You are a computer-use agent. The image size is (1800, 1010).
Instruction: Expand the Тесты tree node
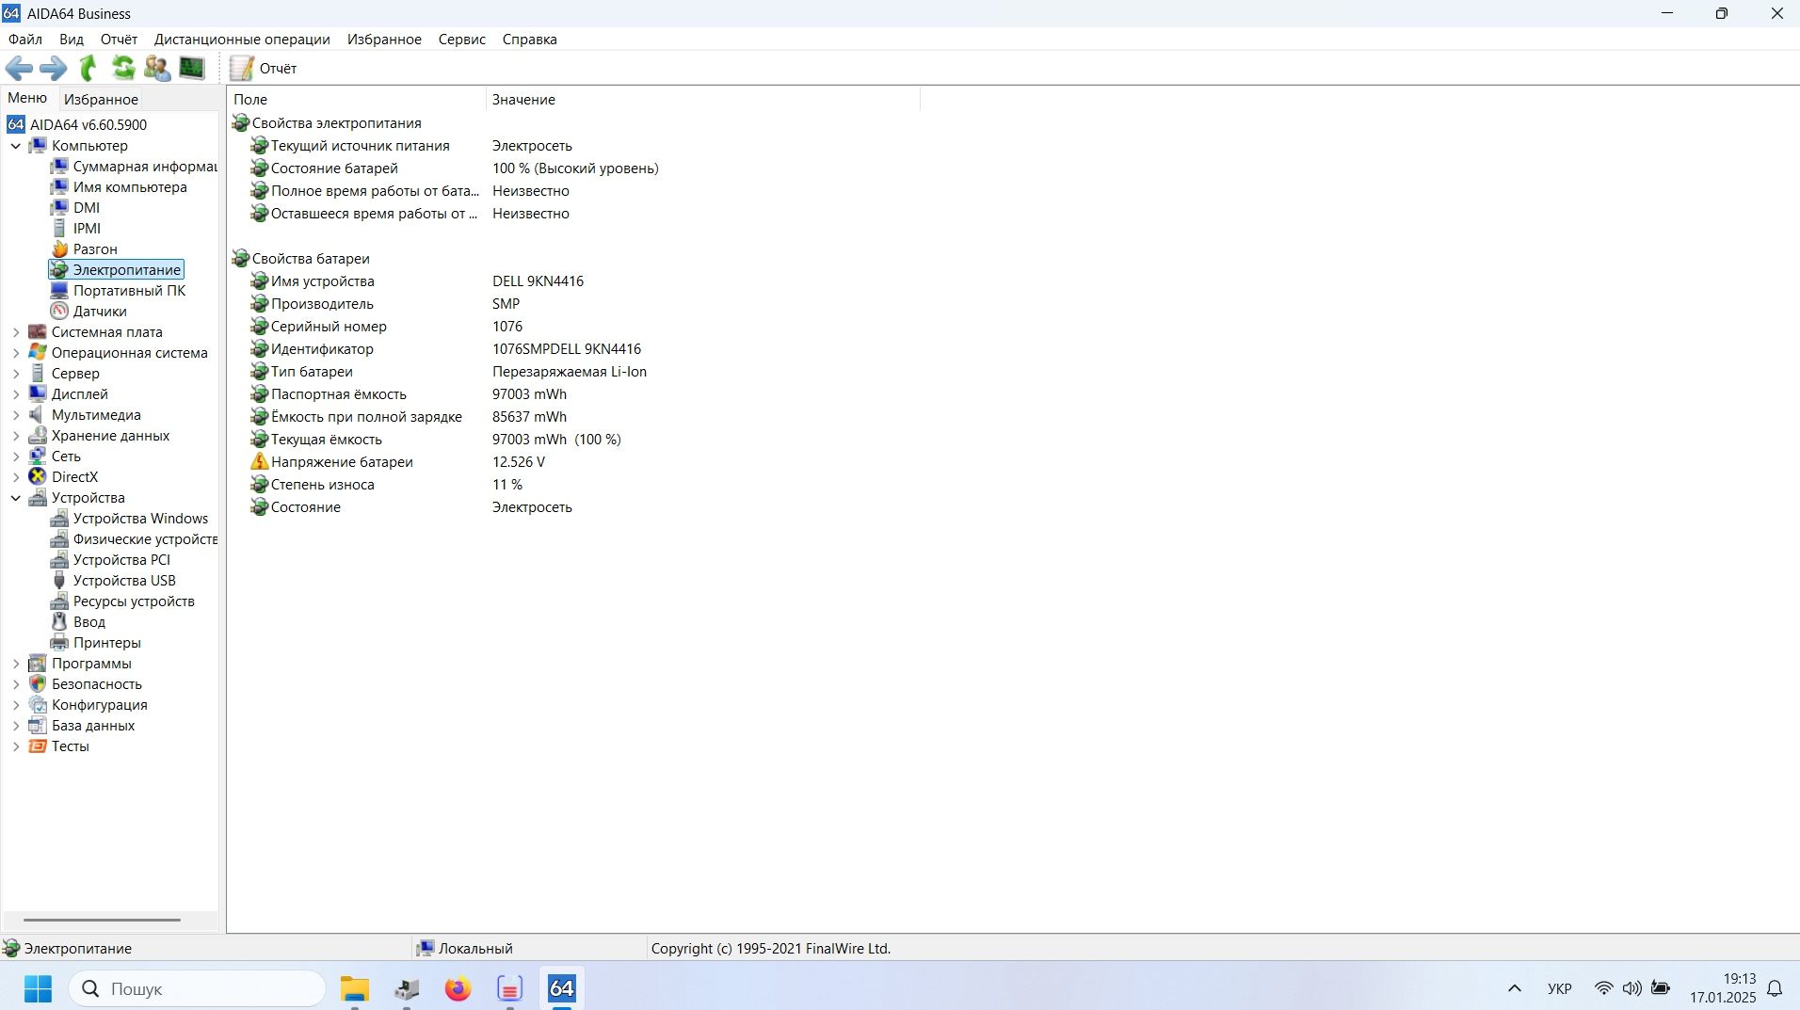pos(16,746)
